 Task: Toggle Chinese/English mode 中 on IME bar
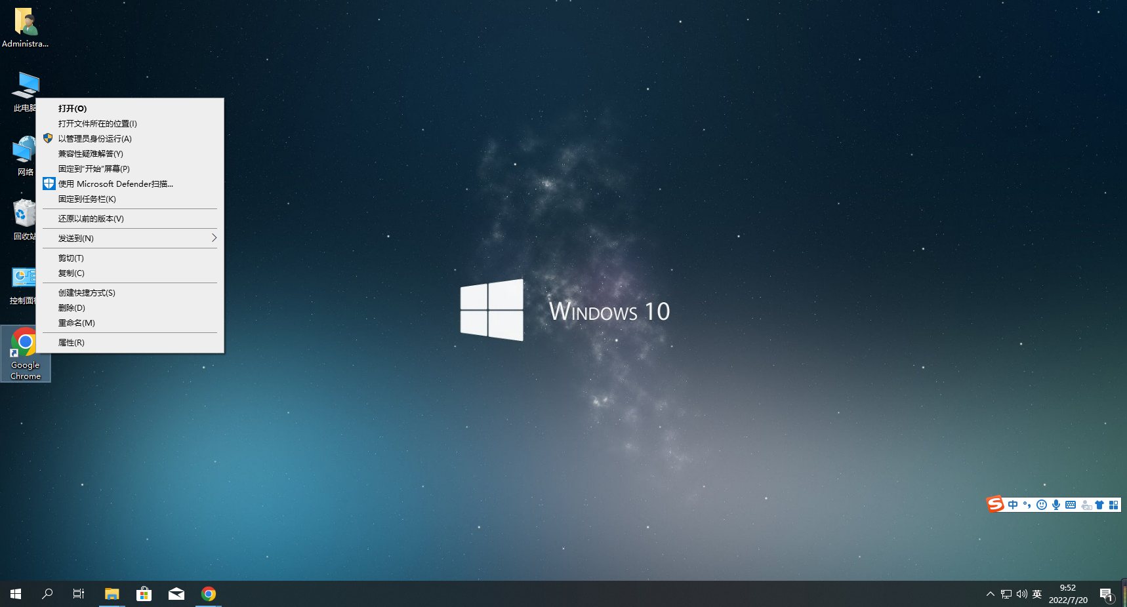point(1013,505)
